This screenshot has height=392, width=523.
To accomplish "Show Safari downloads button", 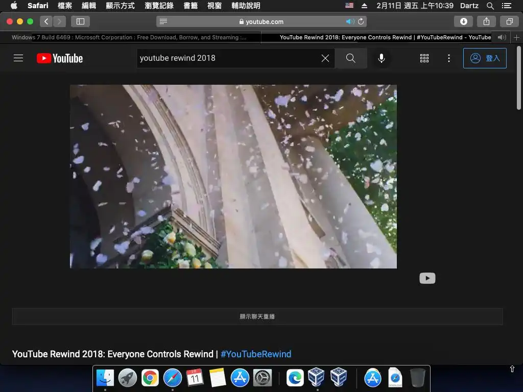I will tap(463, 21).
